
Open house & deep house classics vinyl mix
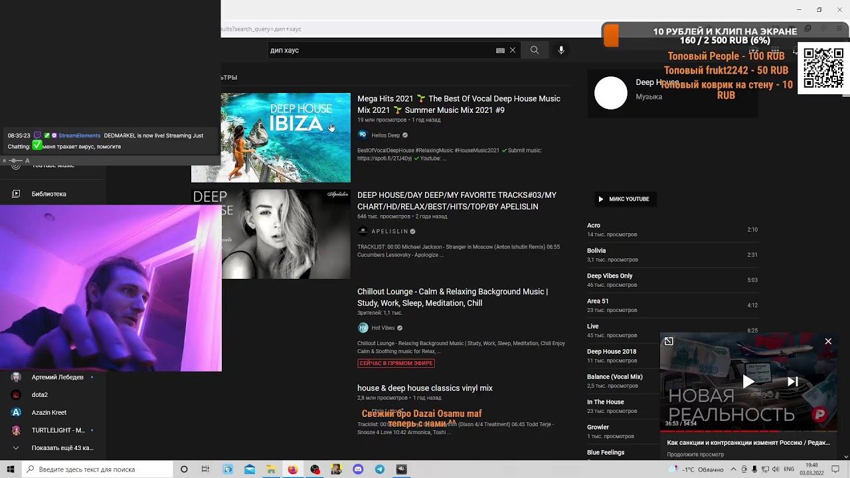(425, 388)
